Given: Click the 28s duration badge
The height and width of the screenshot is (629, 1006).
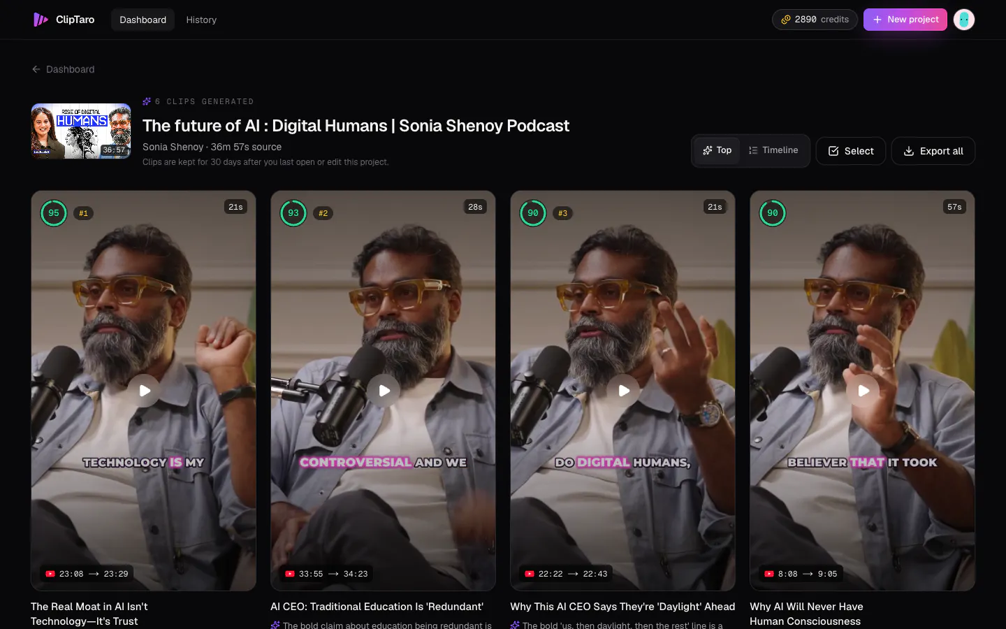Looking at the screenshot, I should (x=475, y=207).
